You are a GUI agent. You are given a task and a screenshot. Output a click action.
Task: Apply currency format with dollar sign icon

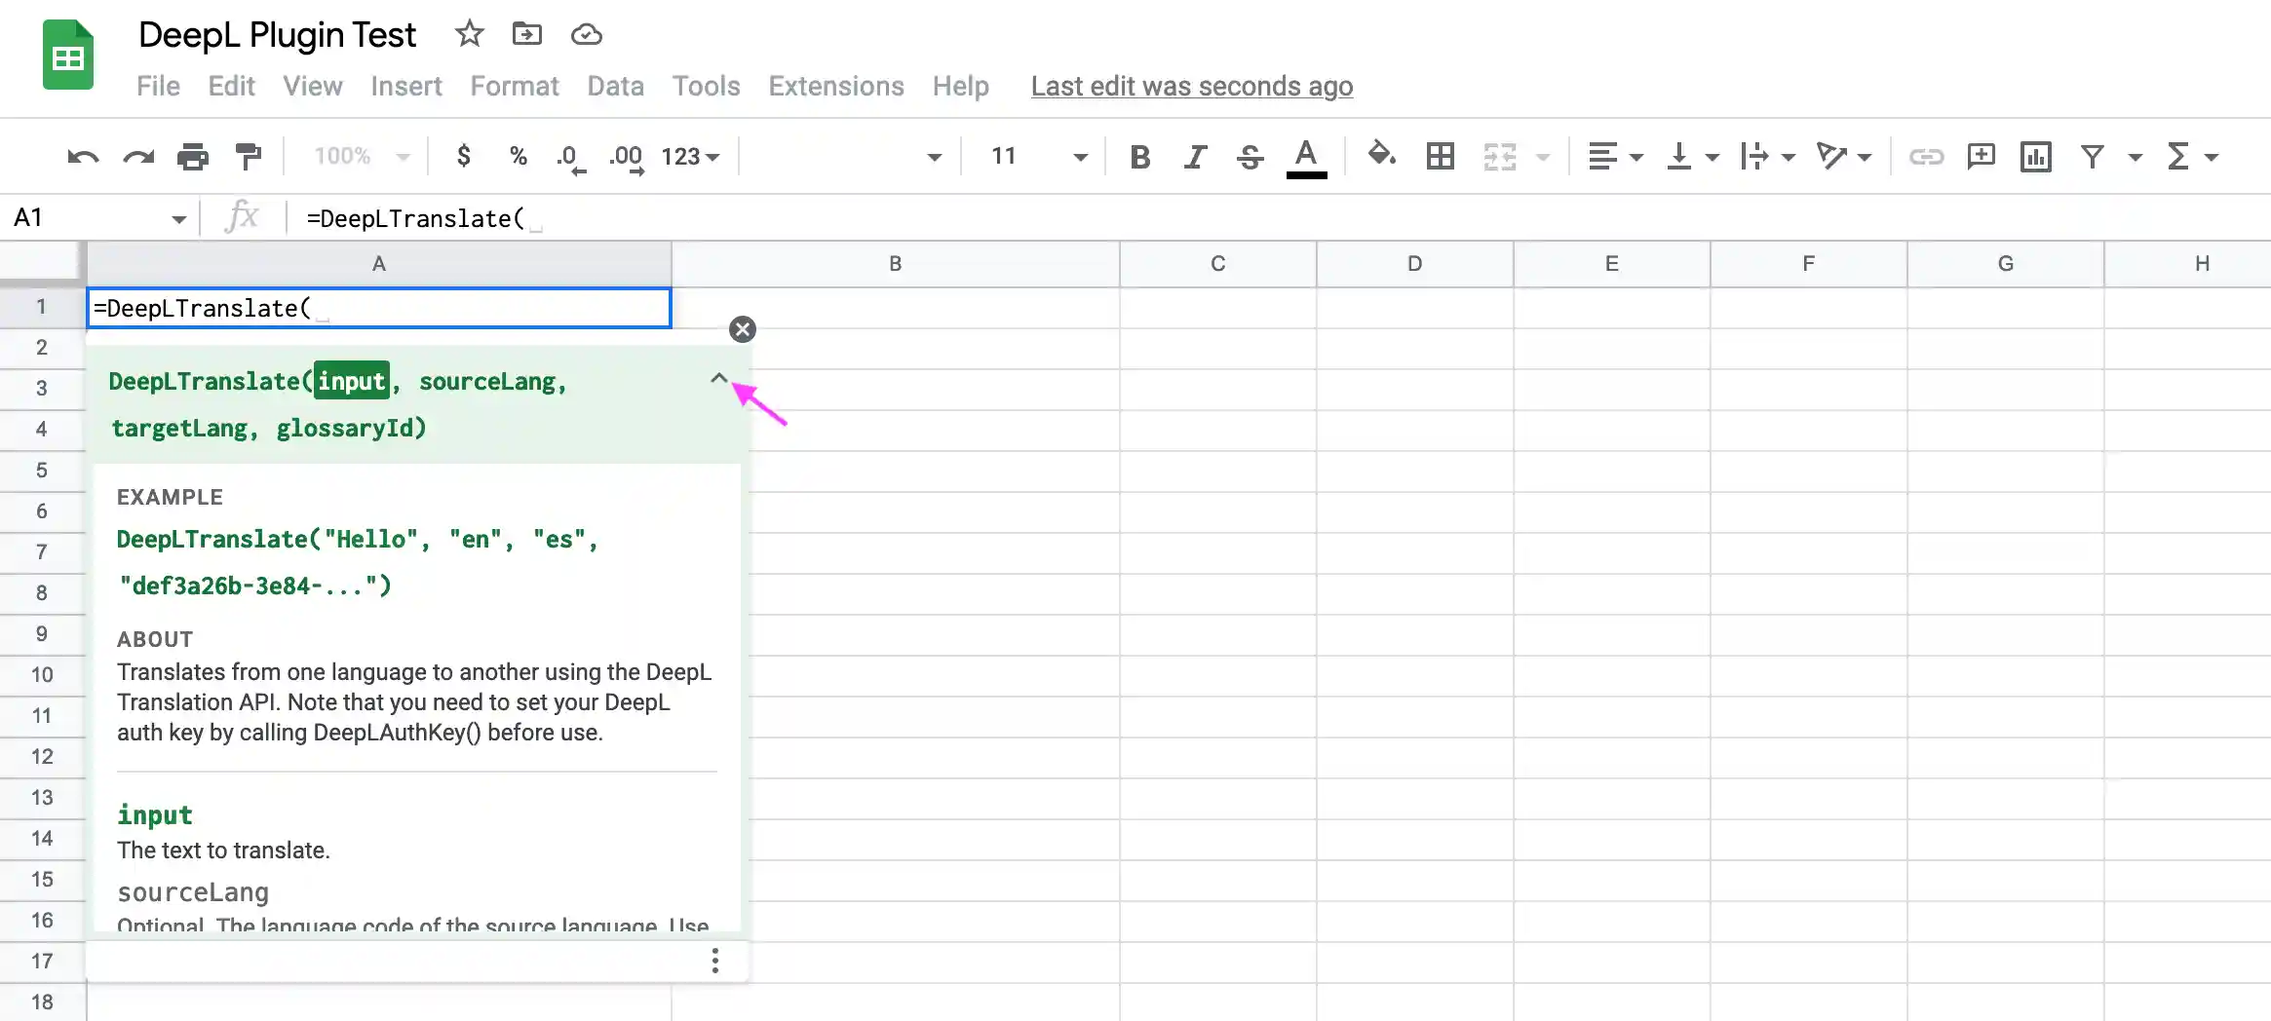coord(464,156)
